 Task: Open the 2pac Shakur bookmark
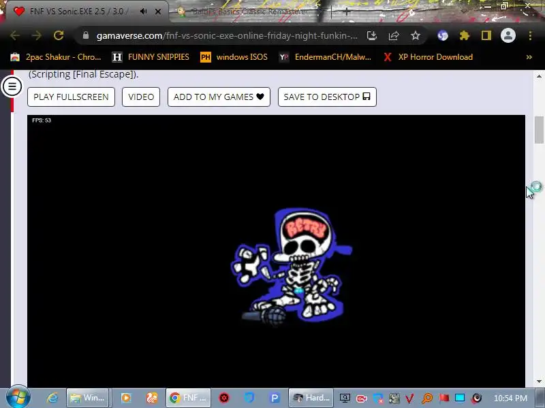pos(56,57)
